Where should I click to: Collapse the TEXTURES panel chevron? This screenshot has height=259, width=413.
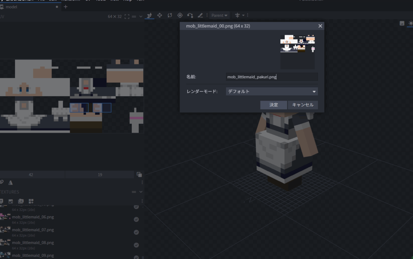click(141, 192)
